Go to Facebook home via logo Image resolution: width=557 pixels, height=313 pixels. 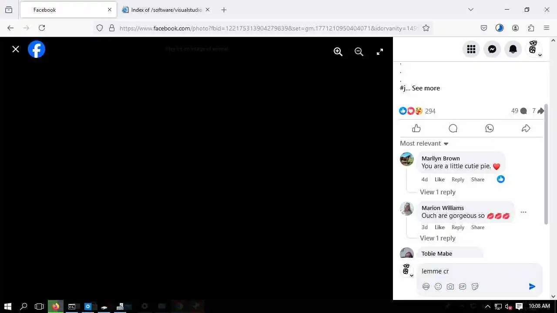pyautogui.click(x=37, y=49)
